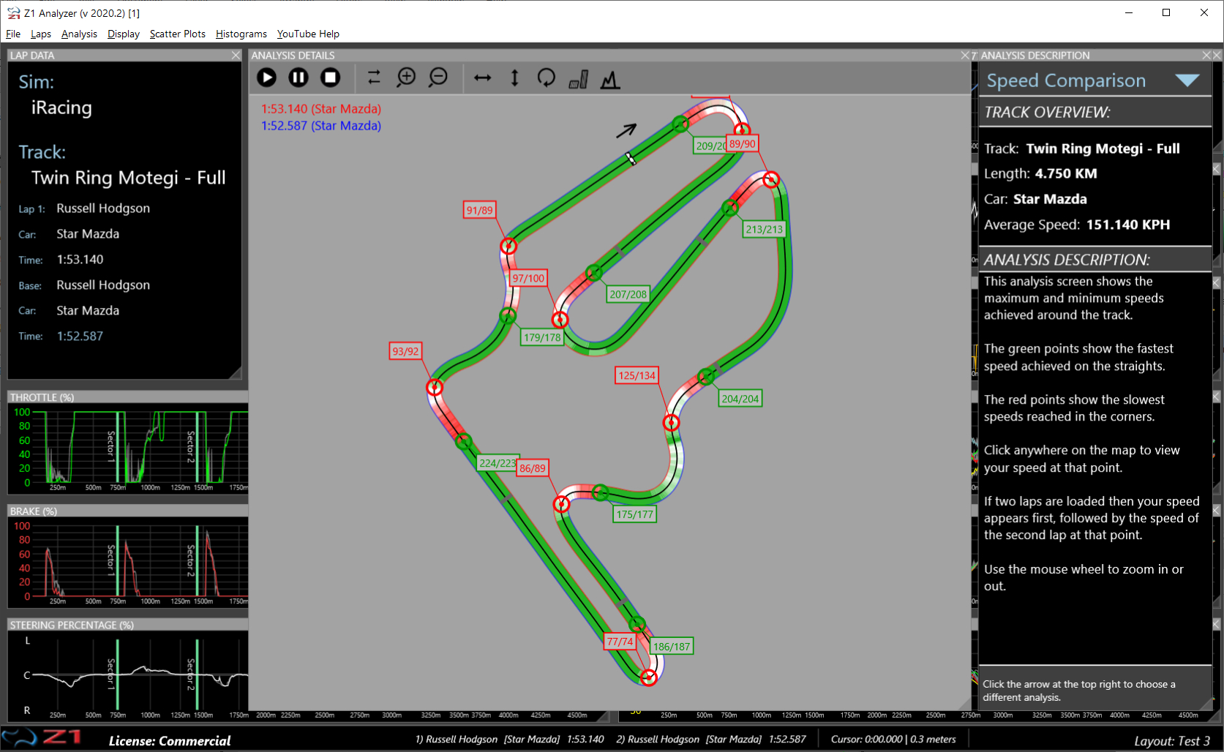This screenshot has width=1224, height=752.
Task: Click the Length 4.750 KM value
Action: (1066, 173)
